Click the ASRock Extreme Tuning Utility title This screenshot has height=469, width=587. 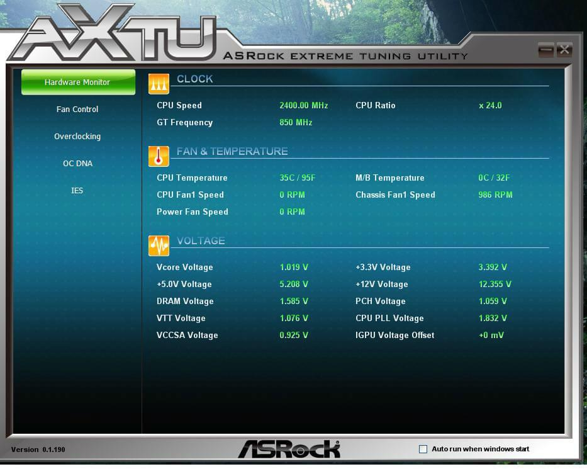pyautogui.click(x=345, y=56)
